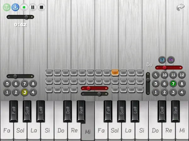Select right panel button 5
Image resolution: width=189 pixels, height=141 pixels.
click(156, 83)
